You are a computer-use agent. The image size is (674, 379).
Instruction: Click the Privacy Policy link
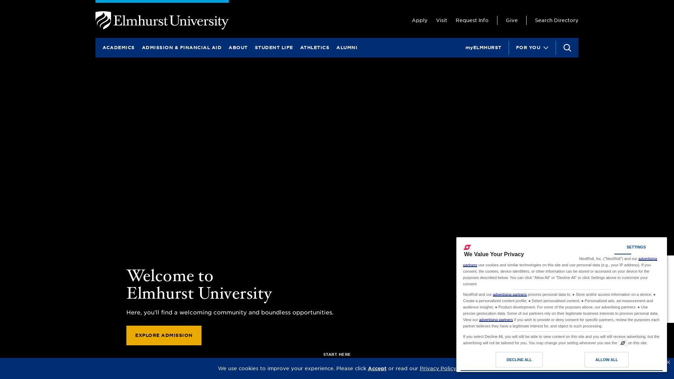click(438, 368)
